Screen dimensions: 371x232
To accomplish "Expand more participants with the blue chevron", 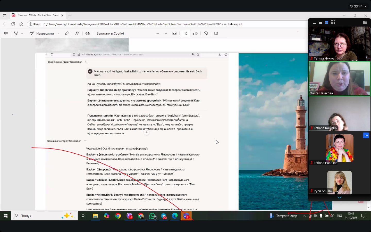I will [x=340, y=197].
